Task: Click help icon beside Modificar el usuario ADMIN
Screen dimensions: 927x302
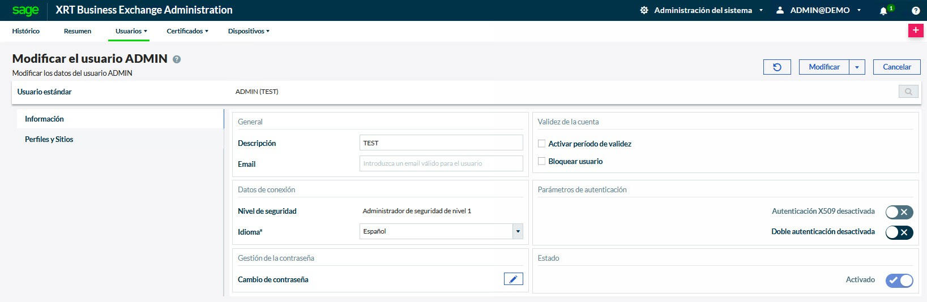Action: point(177,59)
